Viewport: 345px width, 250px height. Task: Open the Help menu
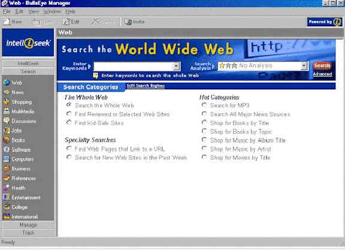(x=71, y=11)
